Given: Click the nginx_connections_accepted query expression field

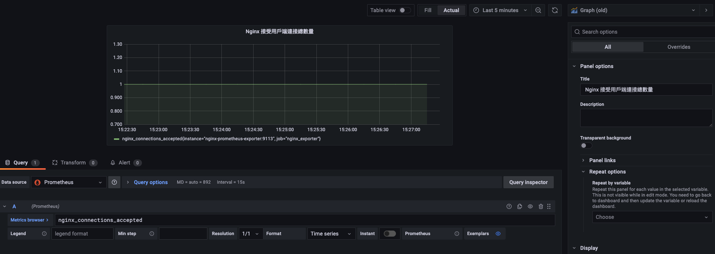Looking at the screenshot, I should point(305,220).
